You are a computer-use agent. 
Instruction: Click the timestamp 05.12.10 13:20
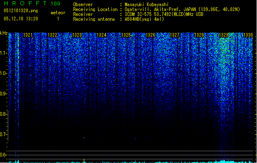[x=21, y=19]
